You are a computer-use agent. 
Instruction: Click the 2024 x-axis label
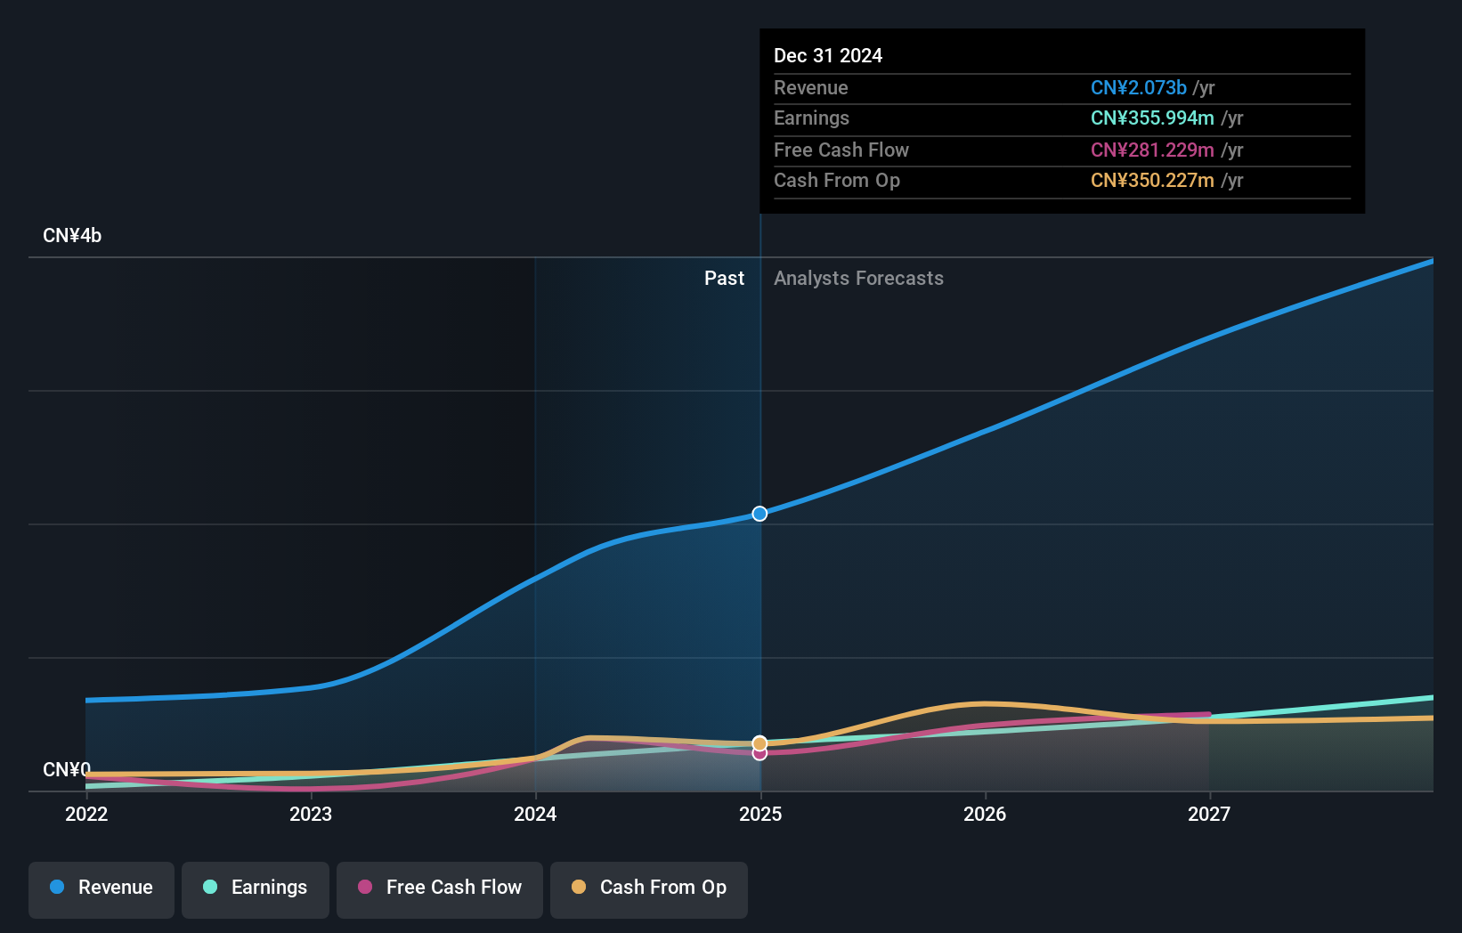[x=535, y=814]
